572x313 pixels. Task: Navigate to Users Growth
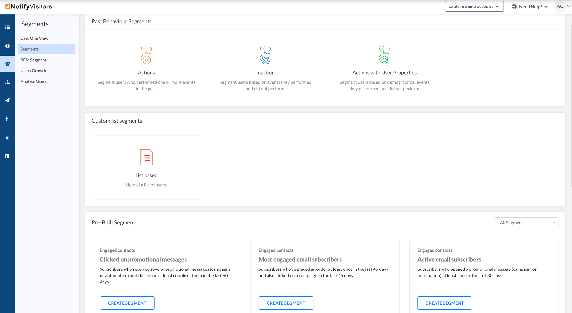click(33, 71)
